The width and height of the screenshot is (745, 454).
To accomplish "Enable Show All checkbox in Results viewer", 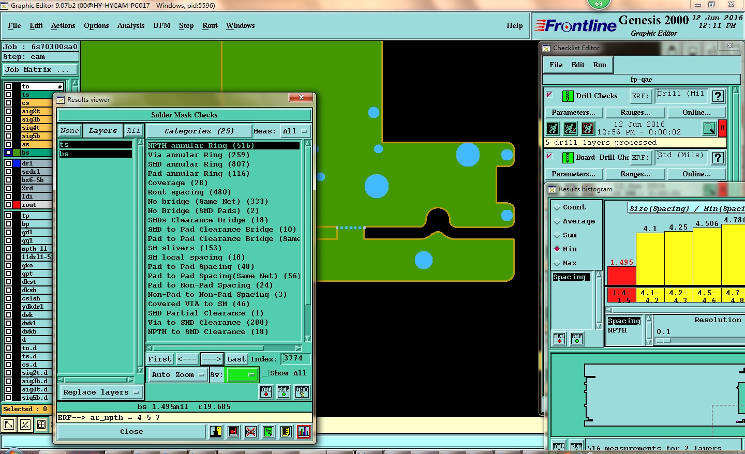I will click(265, 373).
